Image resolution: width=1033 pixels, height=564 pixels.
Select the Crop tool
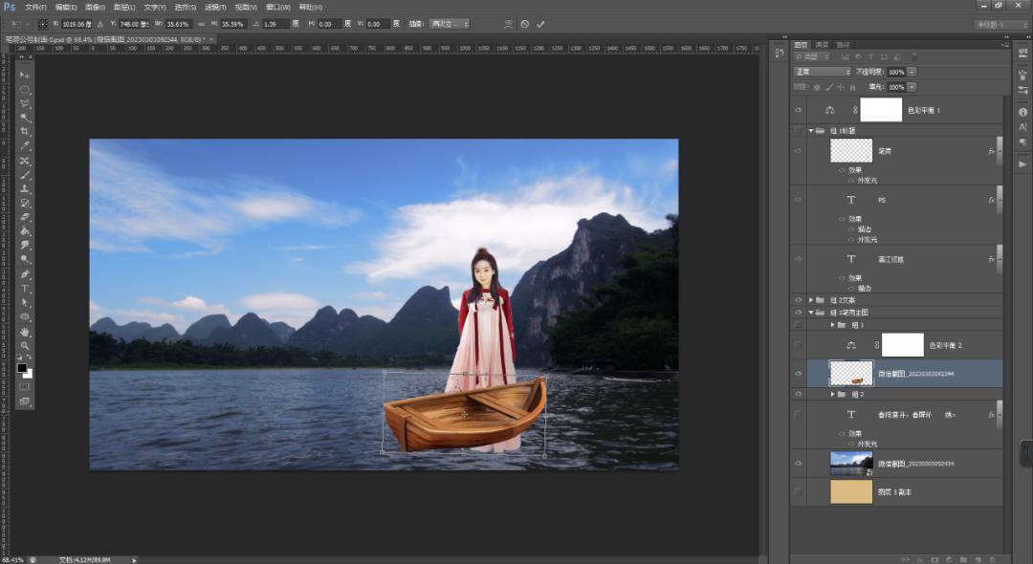[25, 132]
